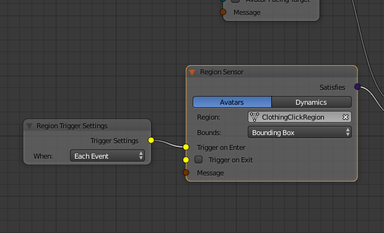Open the Bounds dropdown set to Bounding Box

point(300,133)
